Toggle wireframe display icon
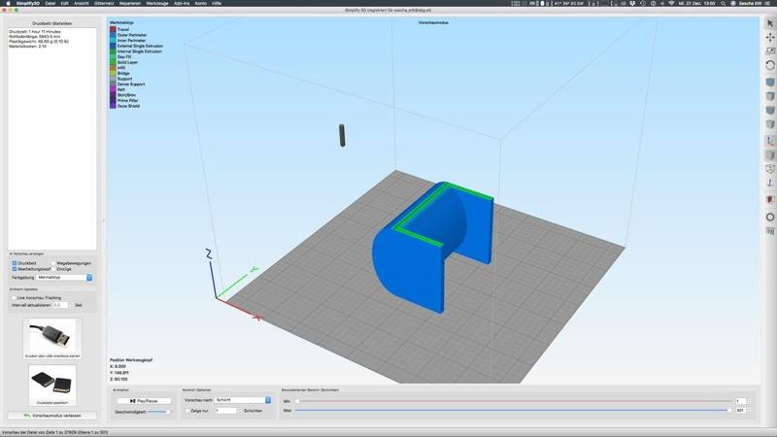777x437 pixels. click(x=770, y=169)
